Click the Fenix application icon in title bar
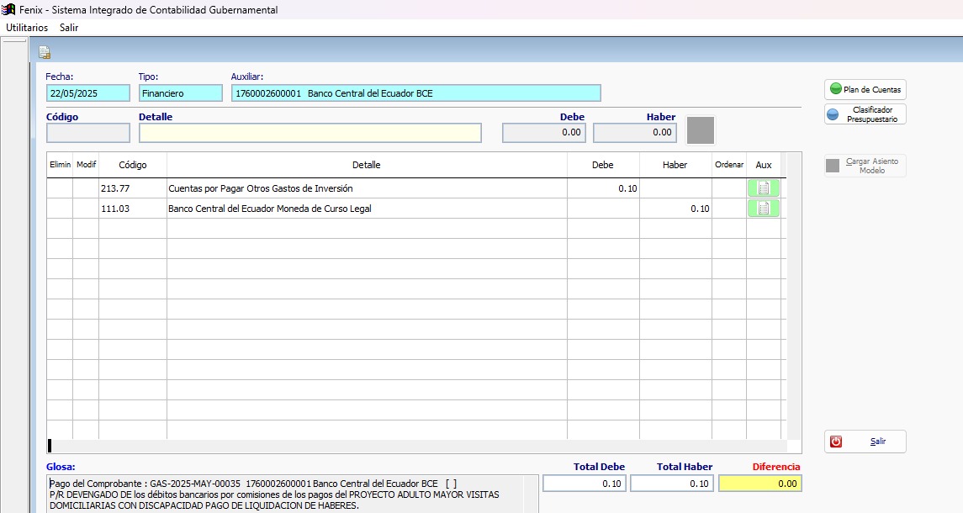 coord(8,10)
